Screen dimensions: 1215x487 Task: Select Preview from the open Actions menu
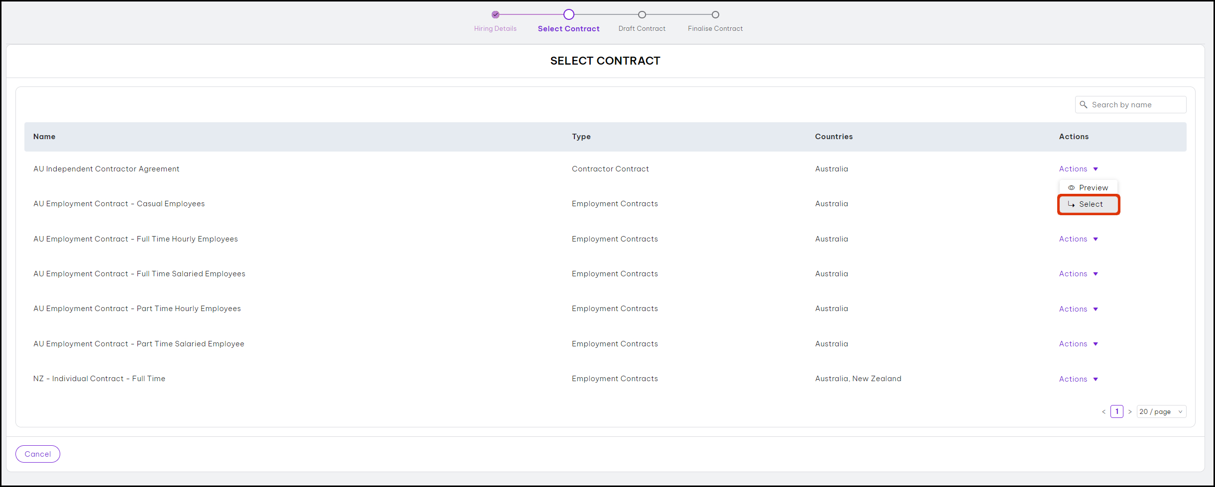(x=1093, y=187)
